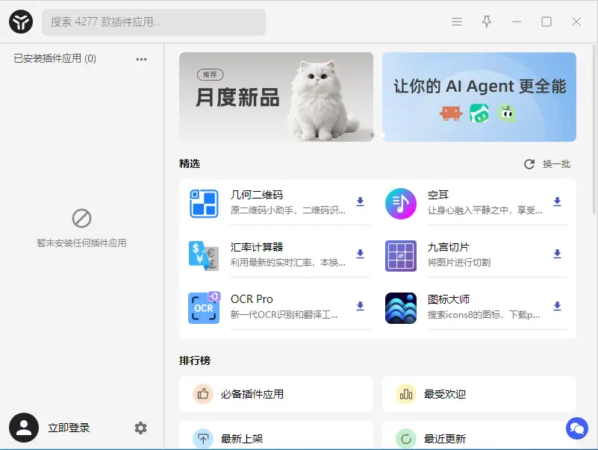Open 图标大师 plugin icon
Image resolution: width=598 pixels, height=450 pixels.
click(401, 308)
